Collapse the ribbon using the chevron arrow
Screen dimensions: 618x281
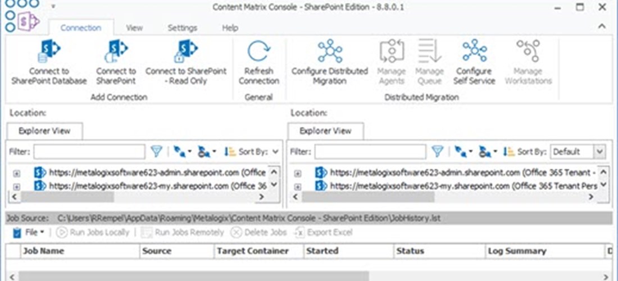pos(601,27)
